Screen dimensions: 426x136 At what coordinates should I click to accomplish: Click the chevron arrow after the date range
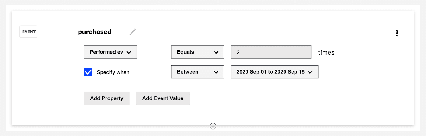[x=310, y=72]
